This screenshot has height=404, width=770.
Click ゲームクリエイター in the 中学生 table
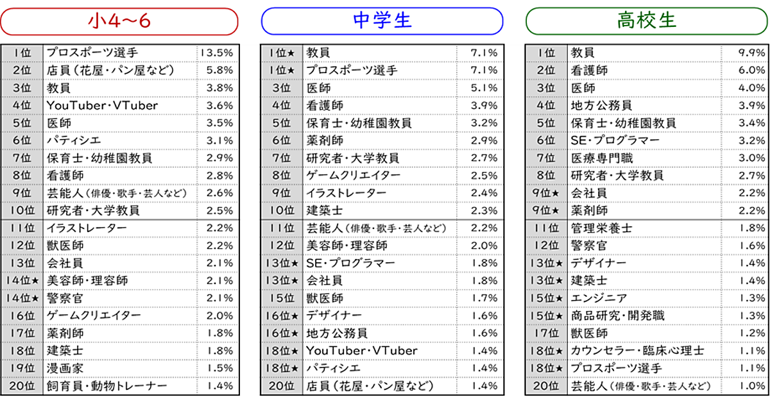tap(353, 176)
